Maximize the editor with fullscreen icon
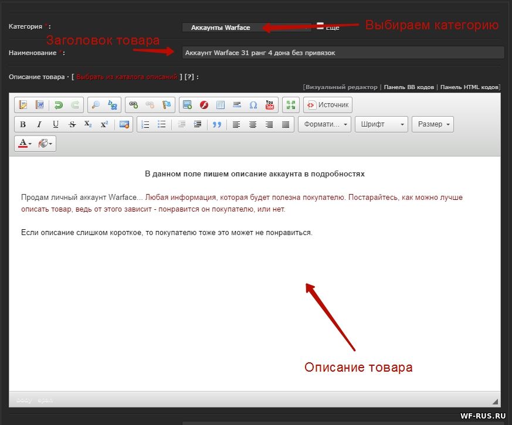512x425 pixels. click(x=291, y=105)
